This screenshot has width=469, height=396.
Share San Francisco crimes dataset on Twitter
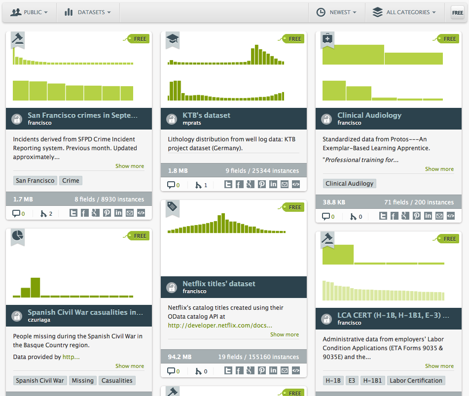[73, 213]
